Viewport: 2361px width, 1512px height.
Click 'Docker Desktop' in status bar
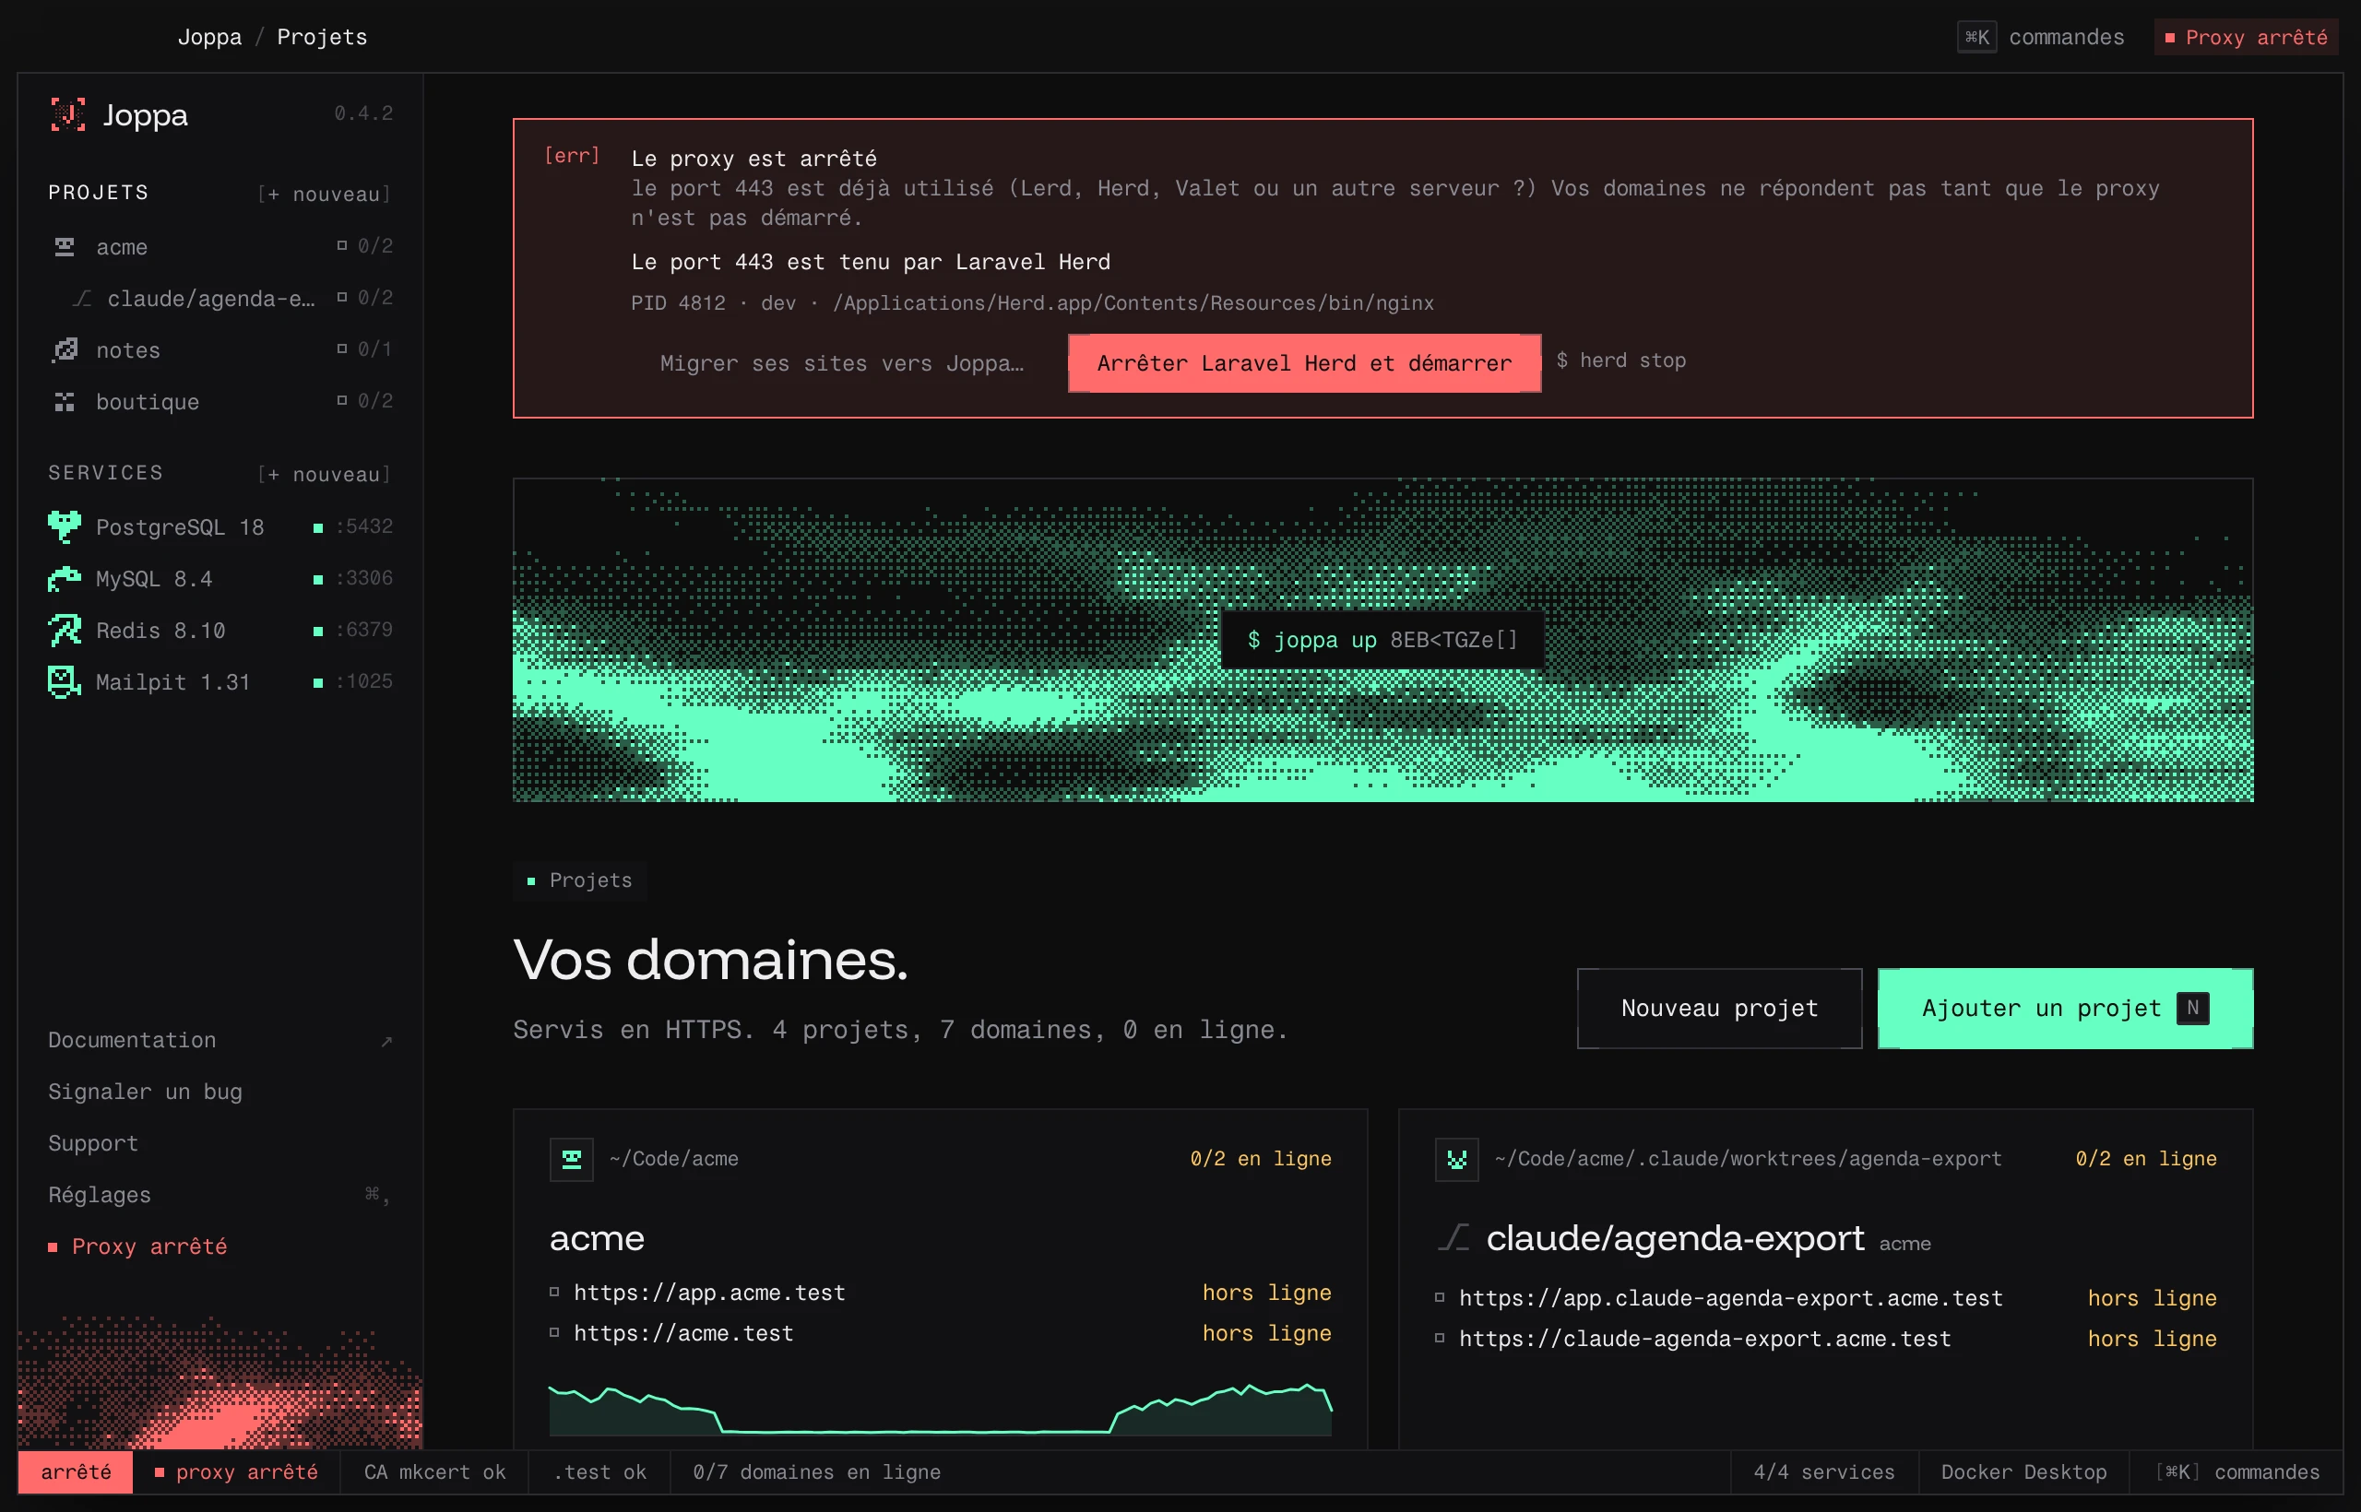[x=2023, y=1472]
